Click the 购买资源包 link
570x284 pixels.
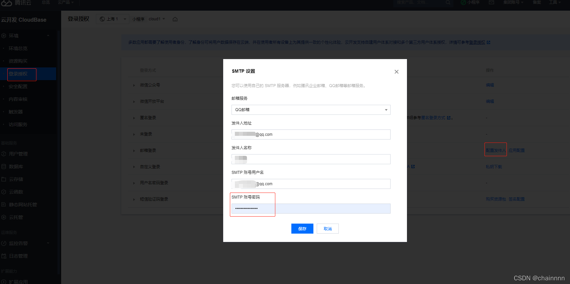click(x=496, y=199)
